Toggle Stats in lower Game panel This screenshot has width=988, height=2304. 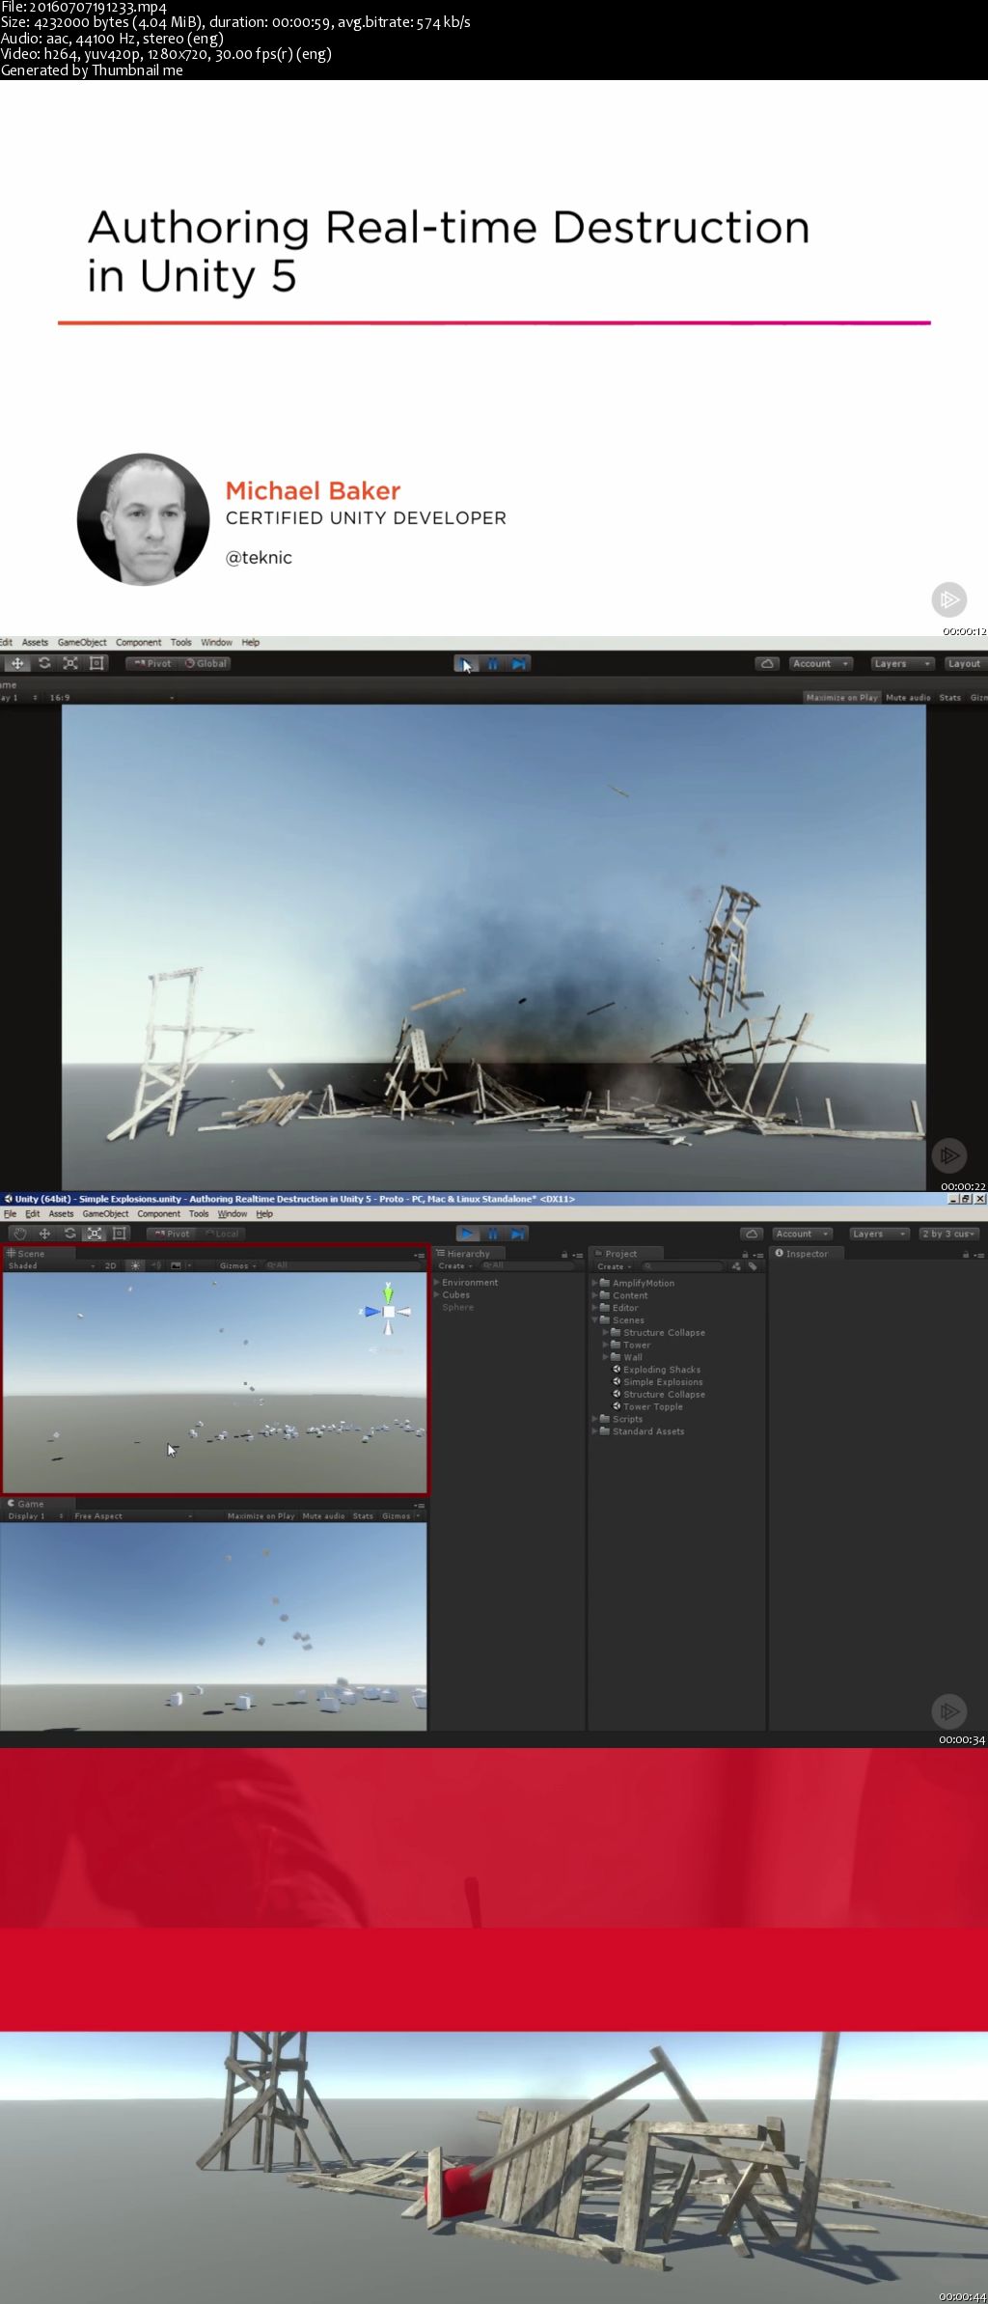pos(363,1515)
